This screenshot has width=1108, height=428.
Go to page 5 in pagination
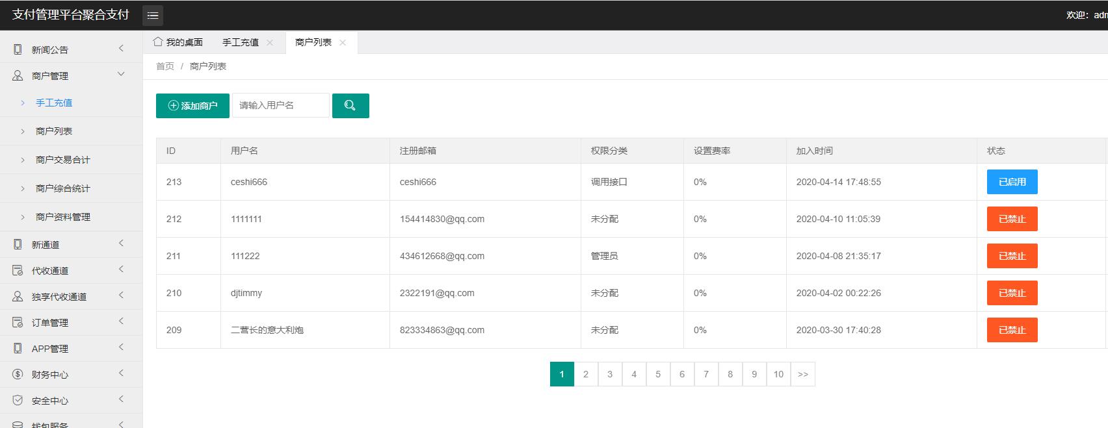click(x=658, y=374)
